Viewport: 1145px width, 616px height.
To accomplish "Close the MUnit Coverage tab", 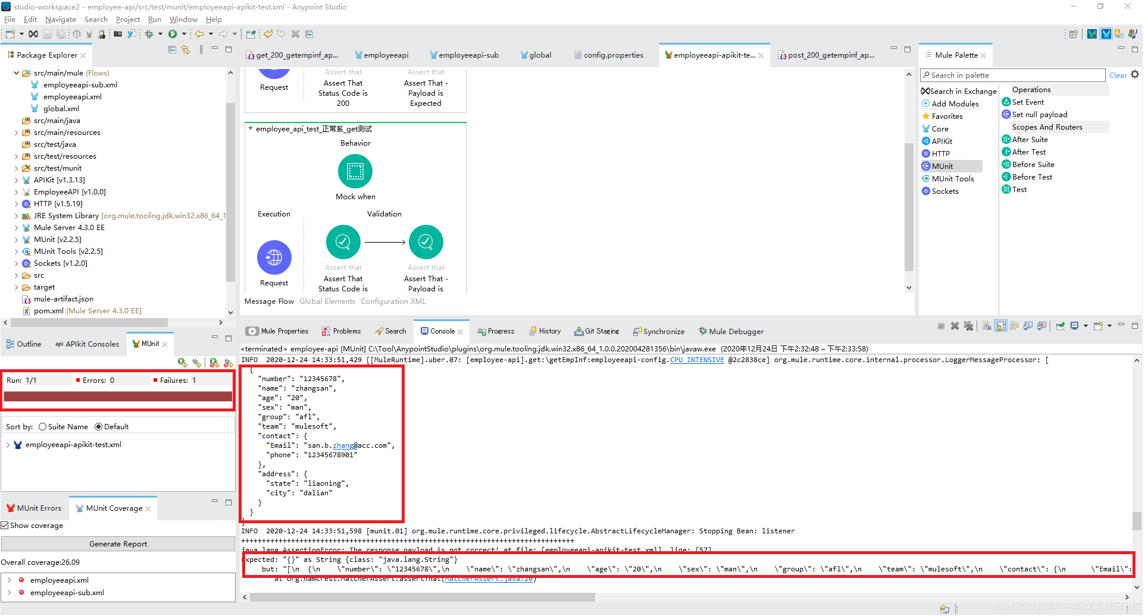I will click(x=148, y=509).
